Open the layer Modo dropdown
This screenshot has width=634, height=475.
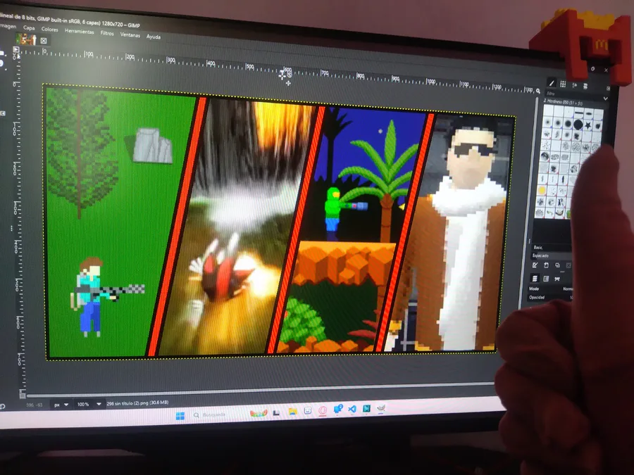click(x=552, y=289)
